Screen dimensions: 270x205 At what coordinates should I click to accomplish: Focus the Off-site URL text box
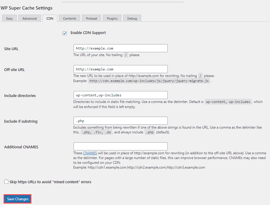120,69
